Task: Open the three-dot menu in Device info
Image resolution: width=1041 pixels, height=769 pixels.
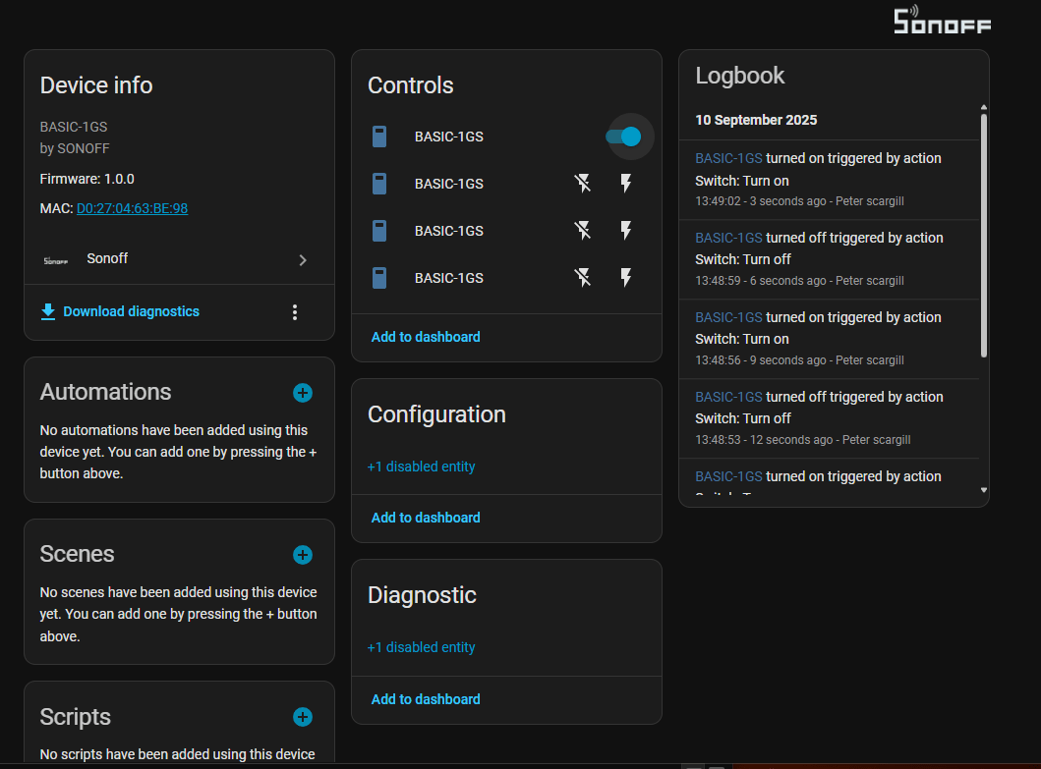Action: (x=294, y=312)
